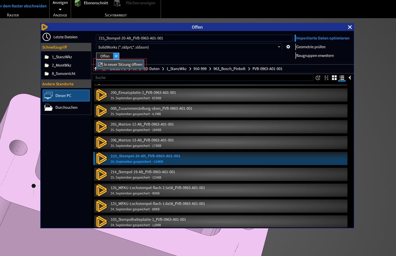
Task: Close the Offen dialog with the X
Action: click(350, 27)
